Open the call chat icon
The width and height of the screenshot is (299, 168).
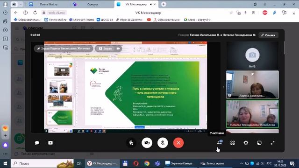37,143
